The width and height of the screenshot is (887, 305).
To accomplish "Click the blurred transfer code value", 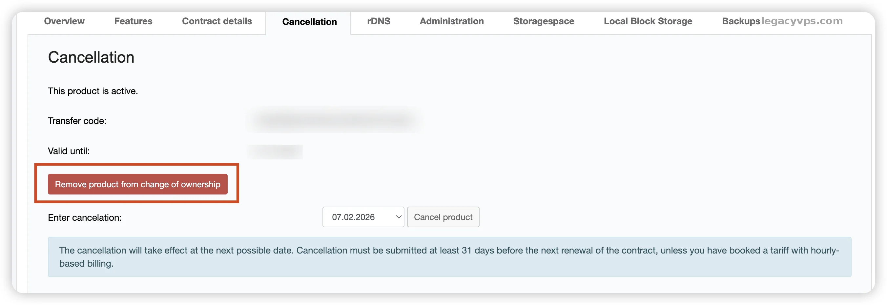I will pos(334,120).
